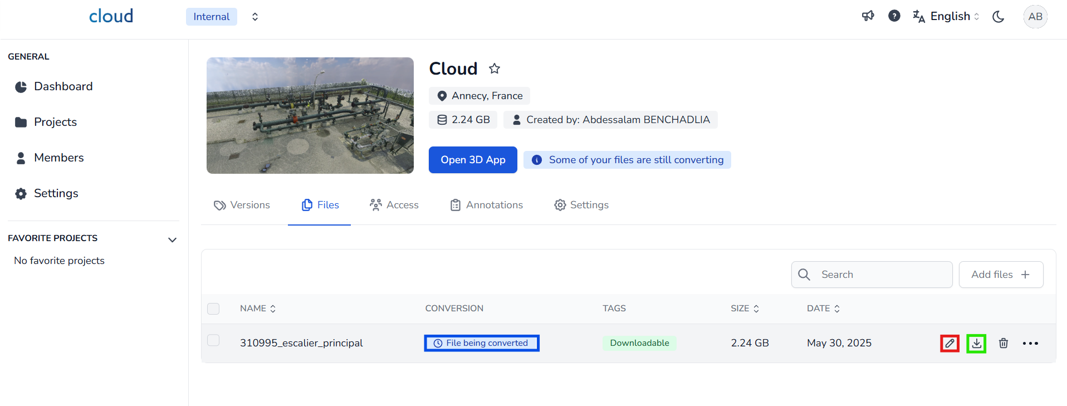Open the Annotations tab
1067x406 pixels.
pyautogui.click(x=487, y=205)
